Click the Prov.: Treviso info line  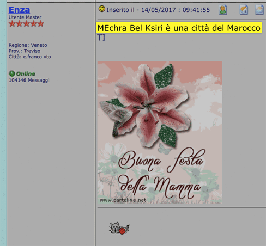tap(25, 51)
